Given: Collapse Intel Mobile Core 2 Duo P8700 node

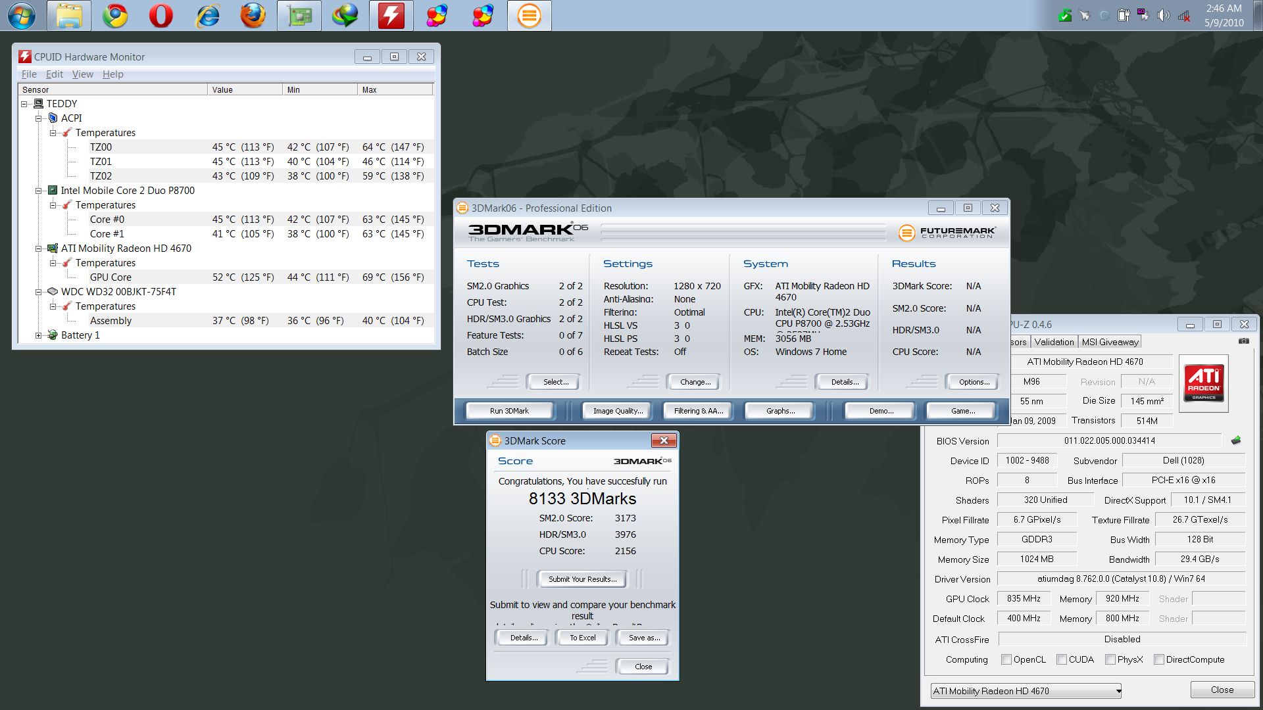Looking at the screenshot, I should click(x=38, y=191).
